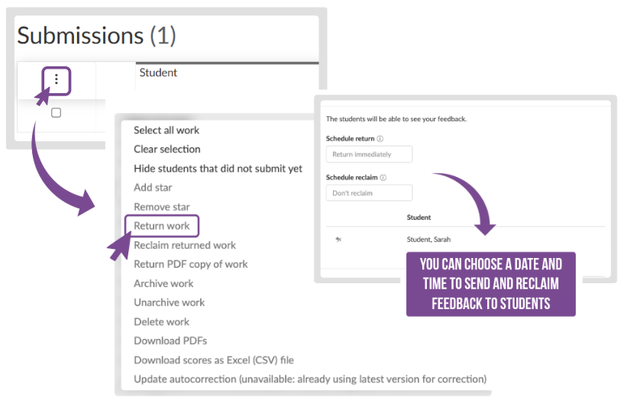Choose Select all work from menu
The width and height of the screenshot is (624, 403).
click(167, 131)
